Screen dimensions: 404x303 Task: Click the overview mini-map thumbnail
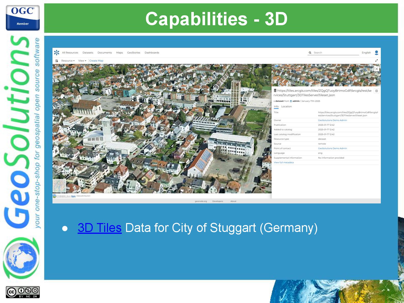tap(59, 186)
